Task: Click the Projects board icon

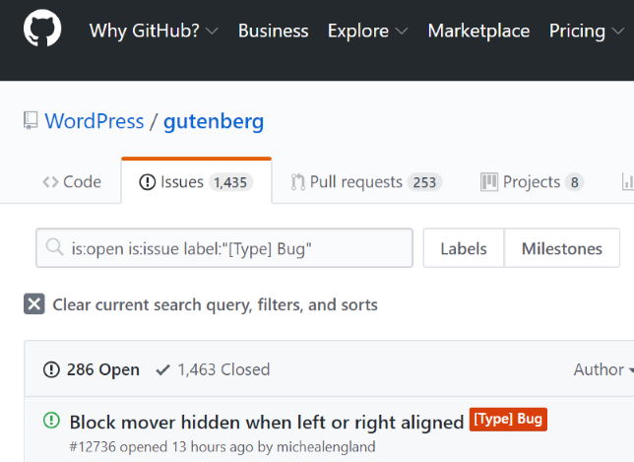Action: pyautogui.click(x=489, y=182)
